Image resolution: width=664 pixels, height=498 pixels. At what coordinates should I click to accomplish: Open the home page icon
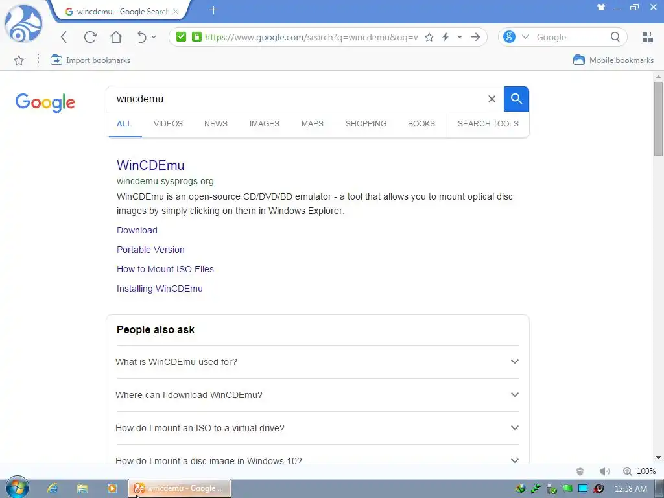pos(116,37)
